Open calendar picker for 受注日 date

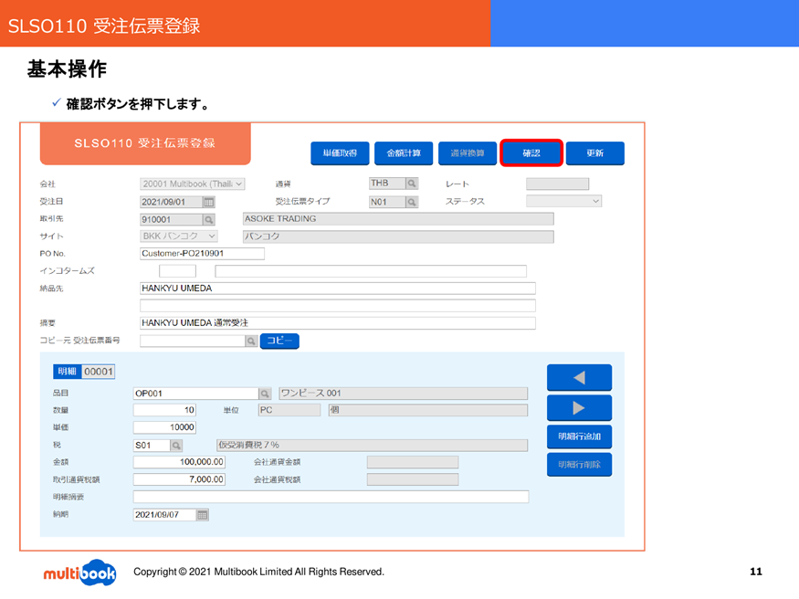pos(209,202)
